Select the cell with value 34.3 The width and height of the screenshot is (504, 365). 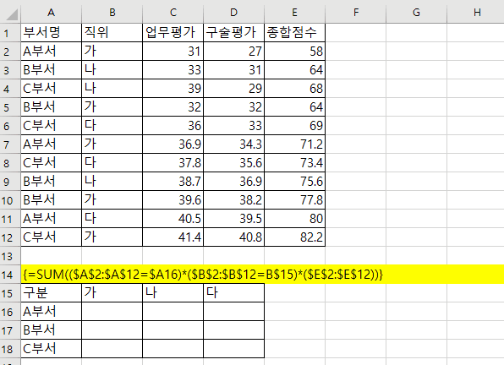coord(233,144)
